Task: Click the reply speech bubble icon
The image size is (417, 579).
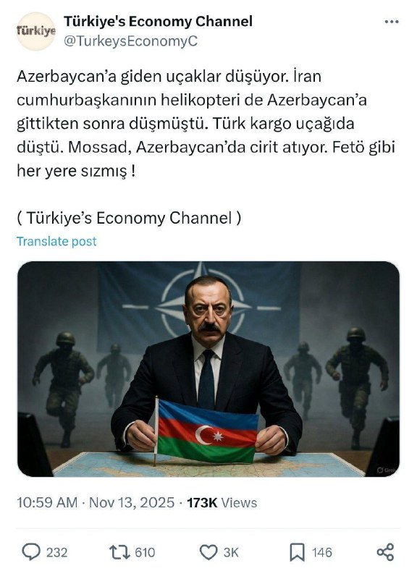Action: tap(31, 552)
